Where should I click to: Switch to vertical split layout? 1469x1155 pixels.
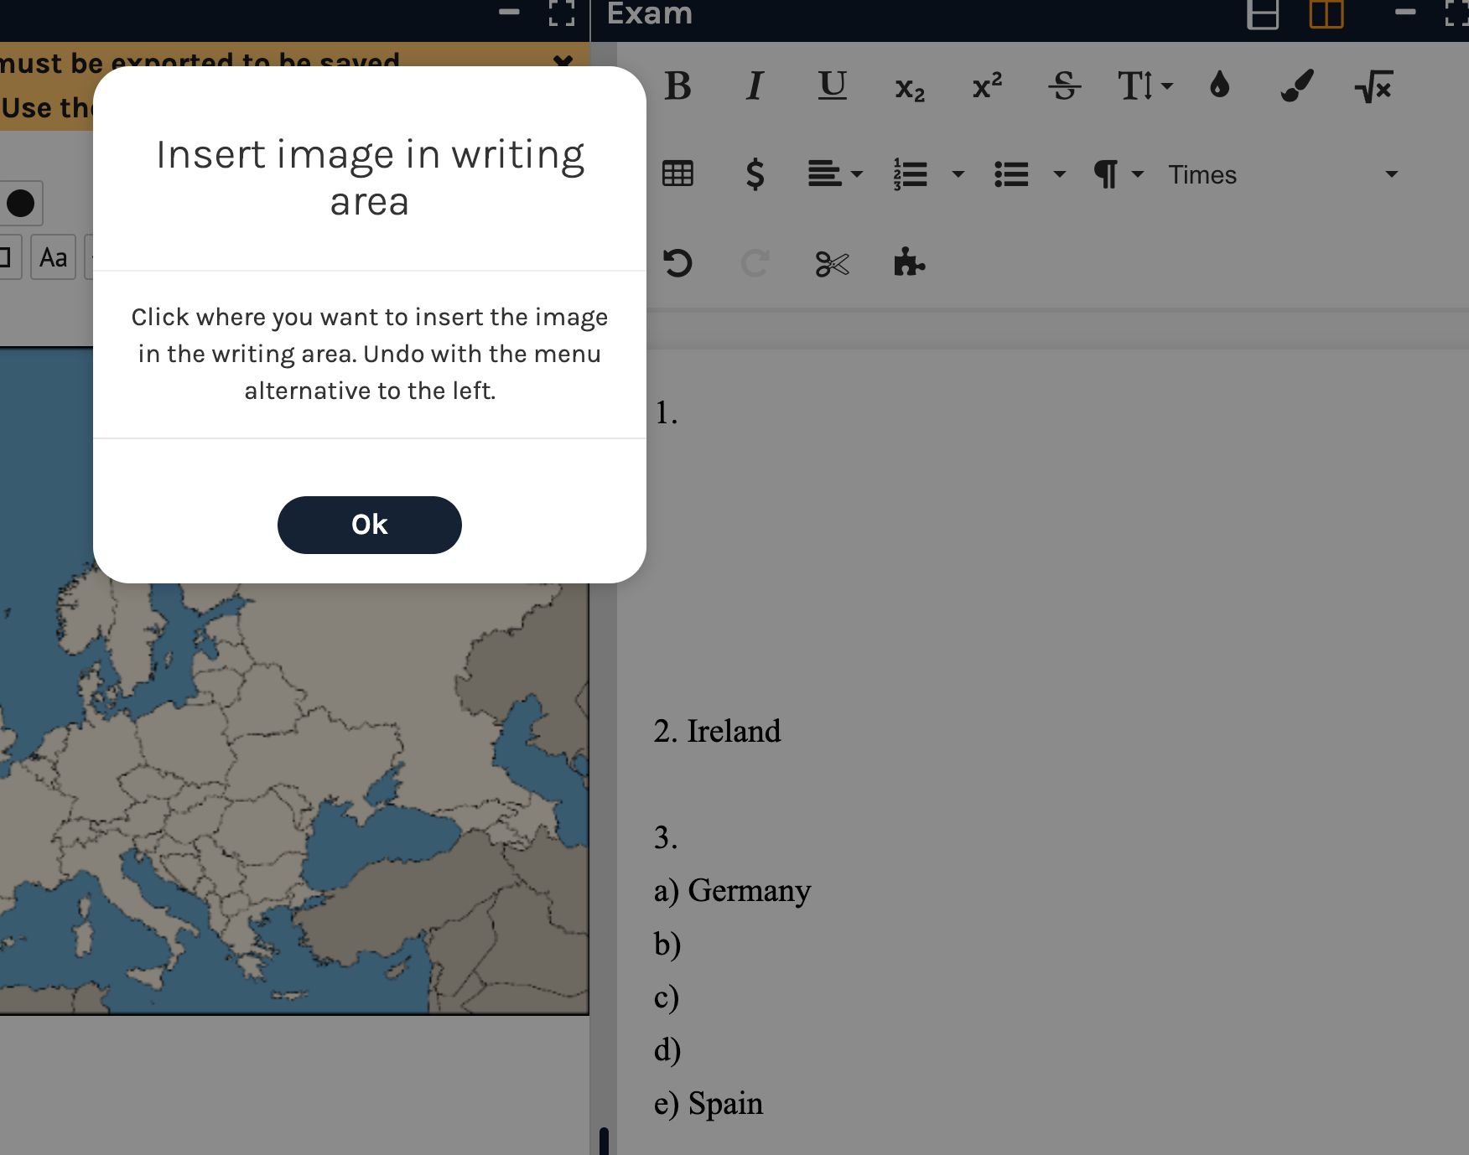click(1326, 14)
